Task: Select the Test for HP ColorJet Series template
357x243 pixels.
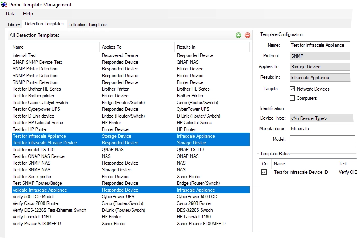Action: pyautogui.click(x=131, y=123)
